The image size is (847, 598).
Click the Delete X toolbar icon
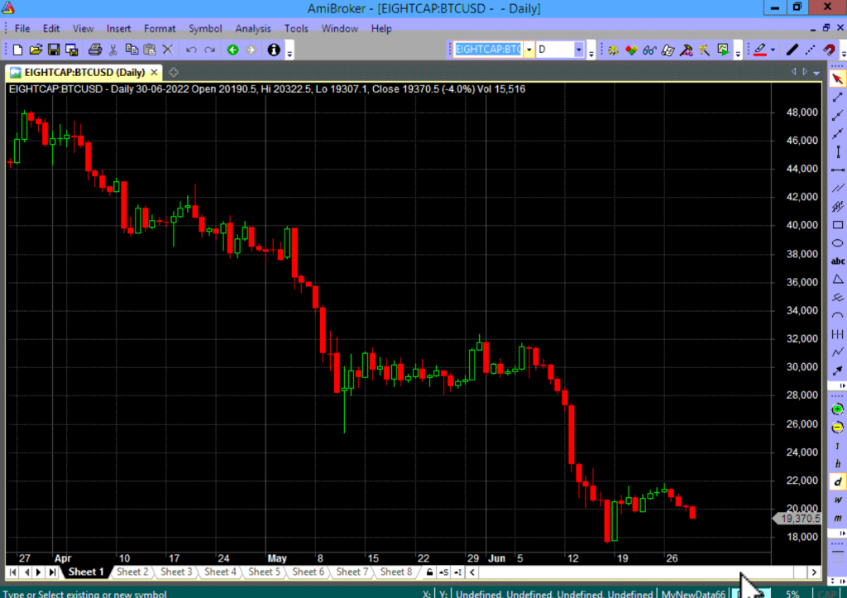pyautogui.click(x=168, y=50)
